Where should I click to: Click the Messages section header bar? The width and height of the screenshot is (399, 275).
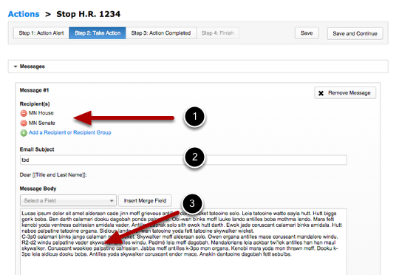(x=198, y=67)
